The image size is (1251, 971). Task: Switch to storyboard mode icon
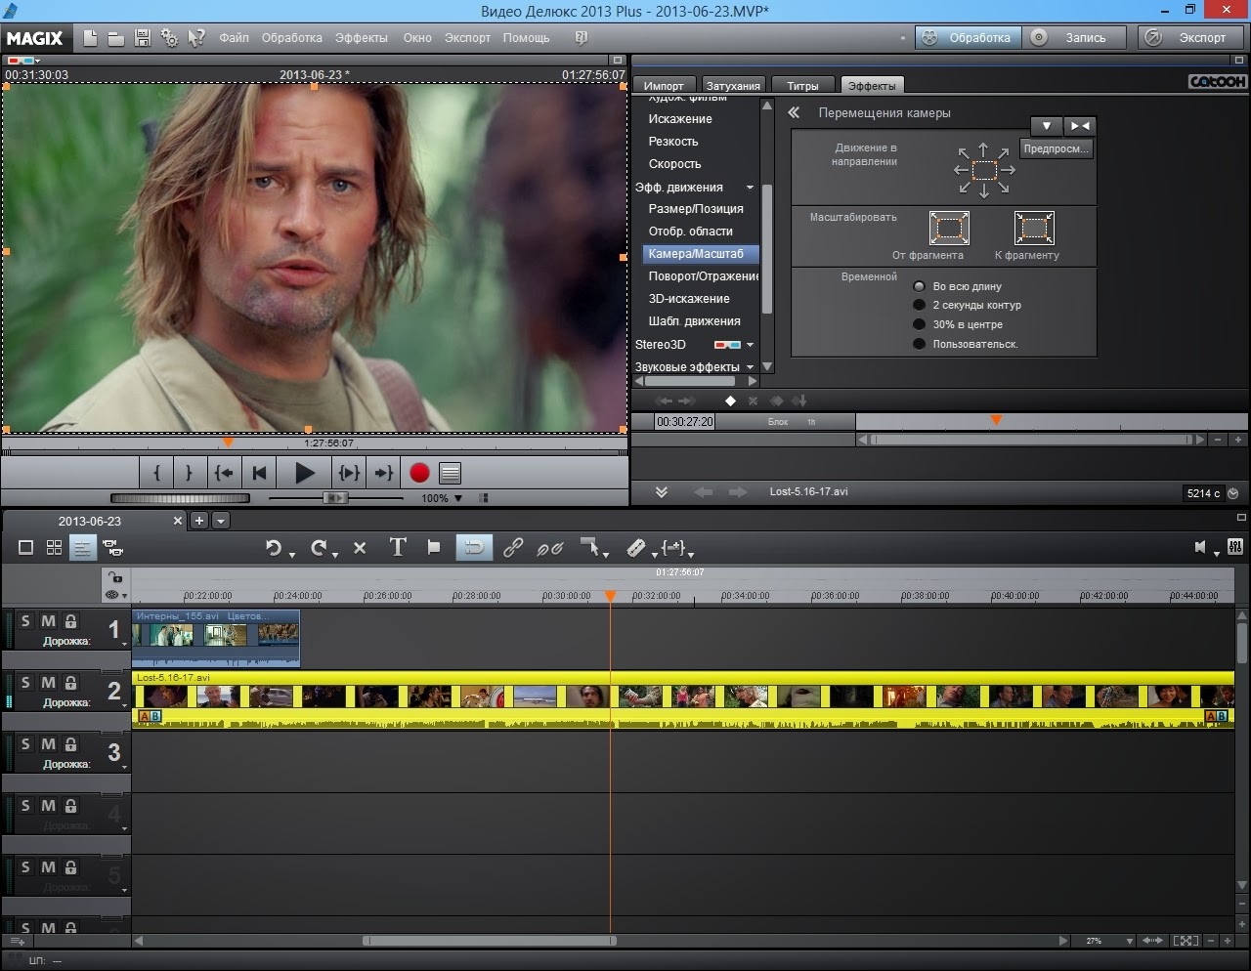click(x=26, y=548)
